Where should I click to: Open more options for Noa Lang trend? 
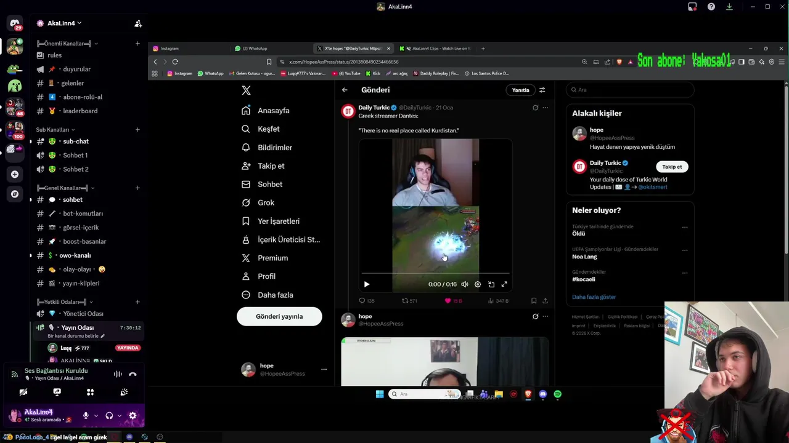pos(684,250)
